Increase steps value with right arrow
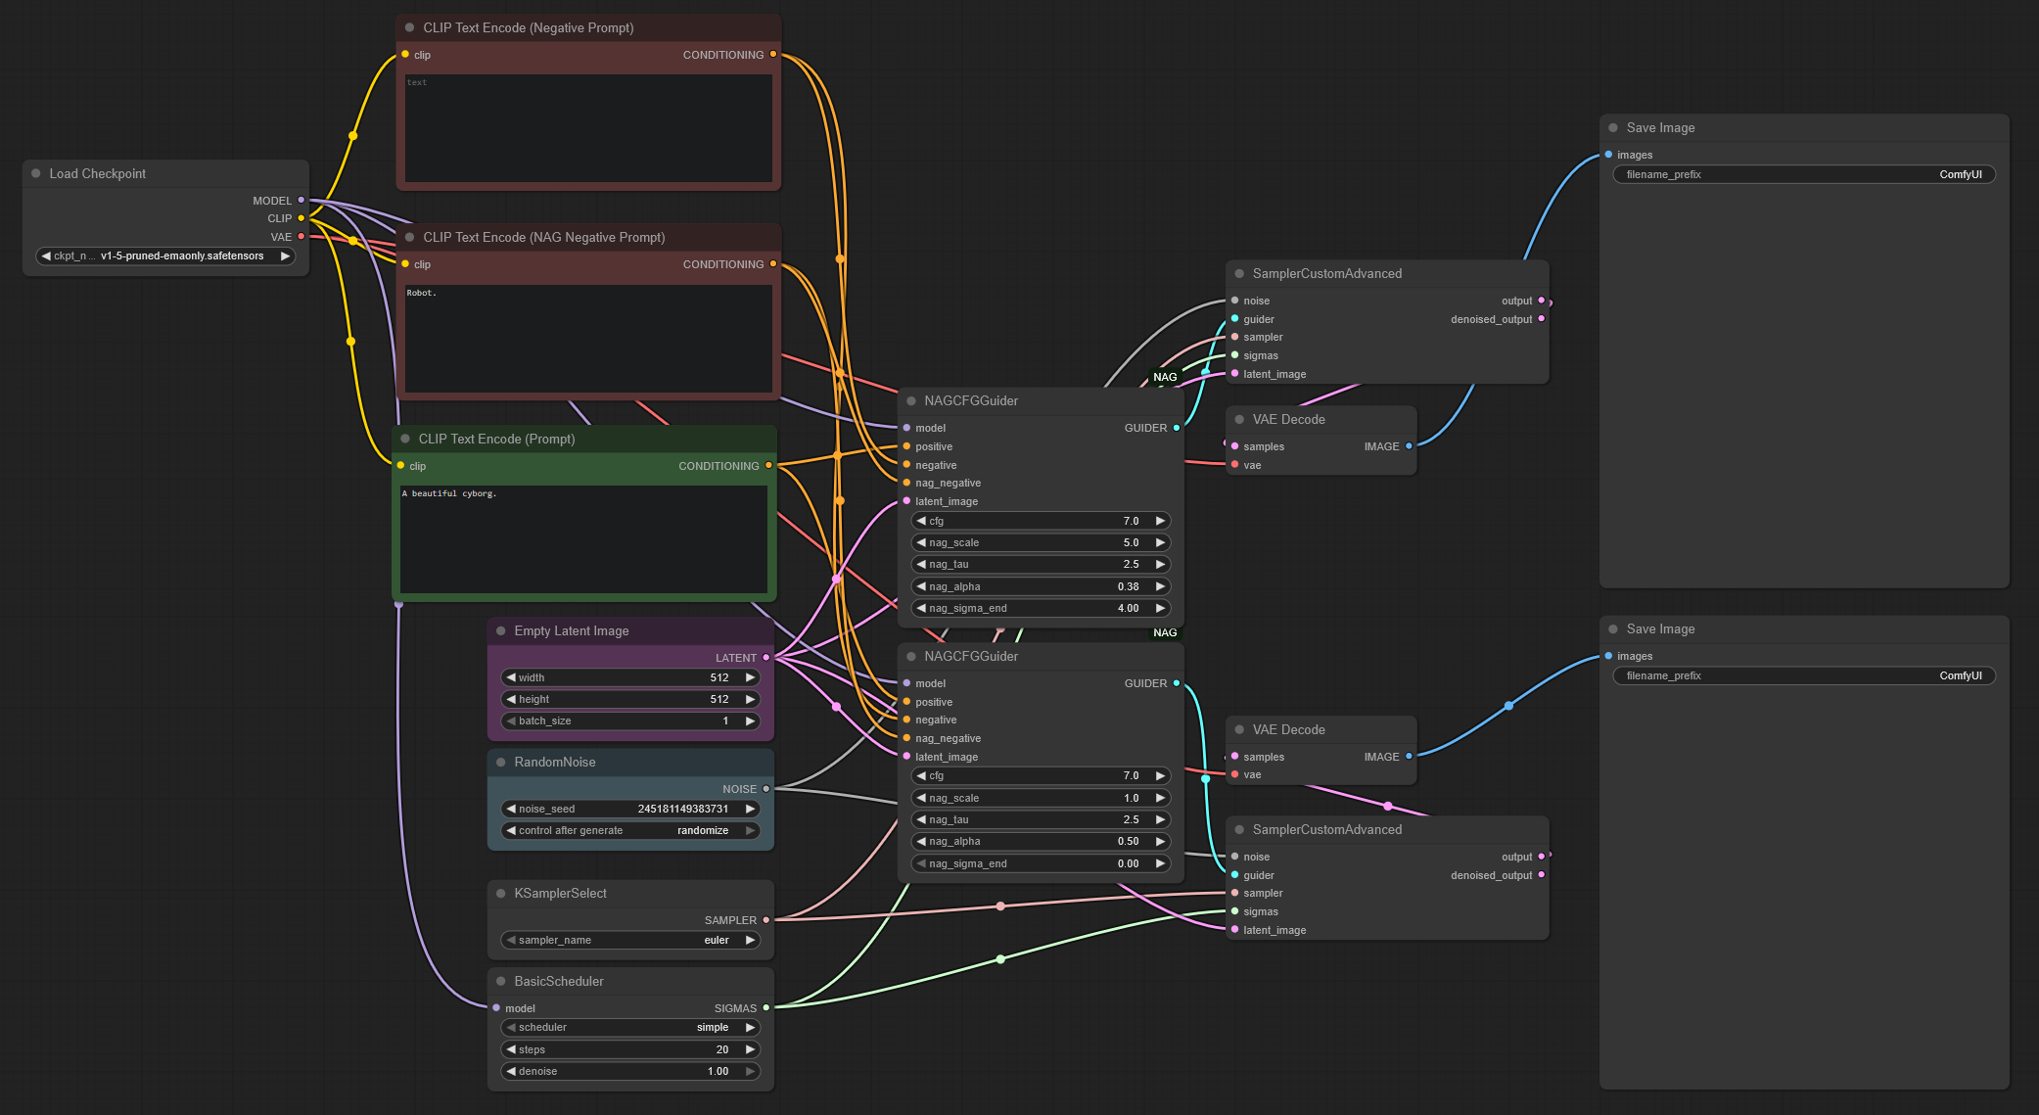 coord(750,1049)
